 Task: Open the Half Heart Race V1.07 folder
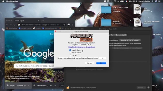click(x=106, y=10)
